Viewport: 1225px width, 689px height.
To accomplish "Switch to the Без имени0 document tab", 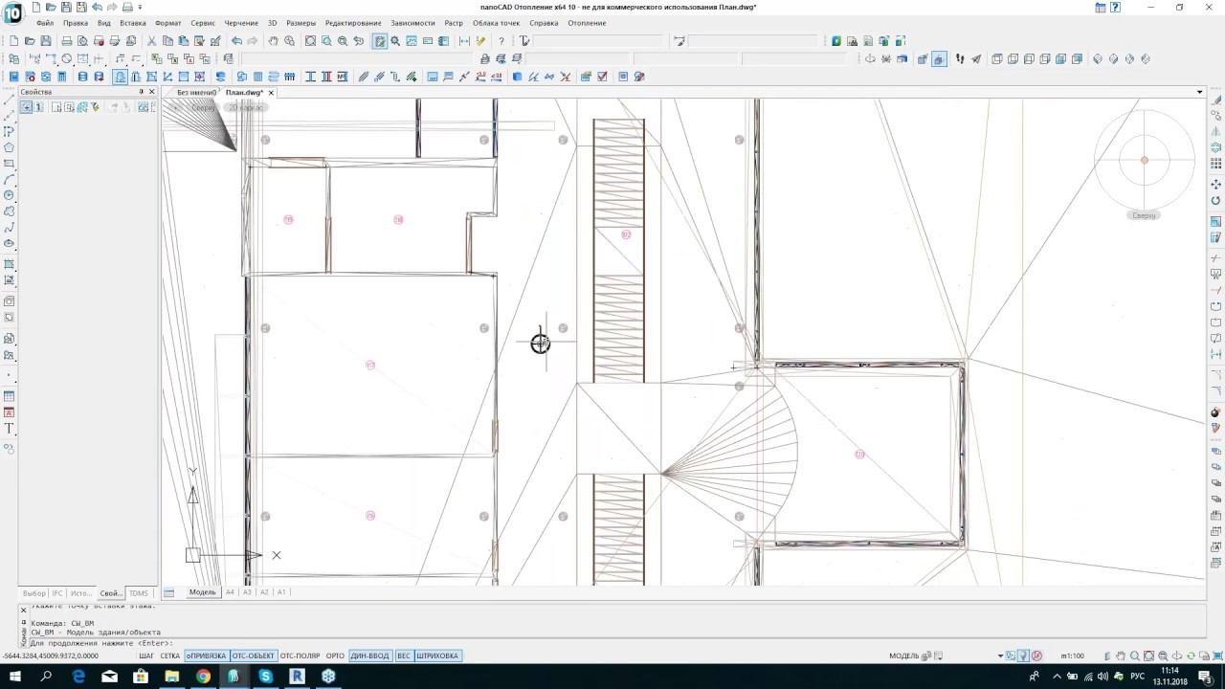I will (x=196, y=93).
